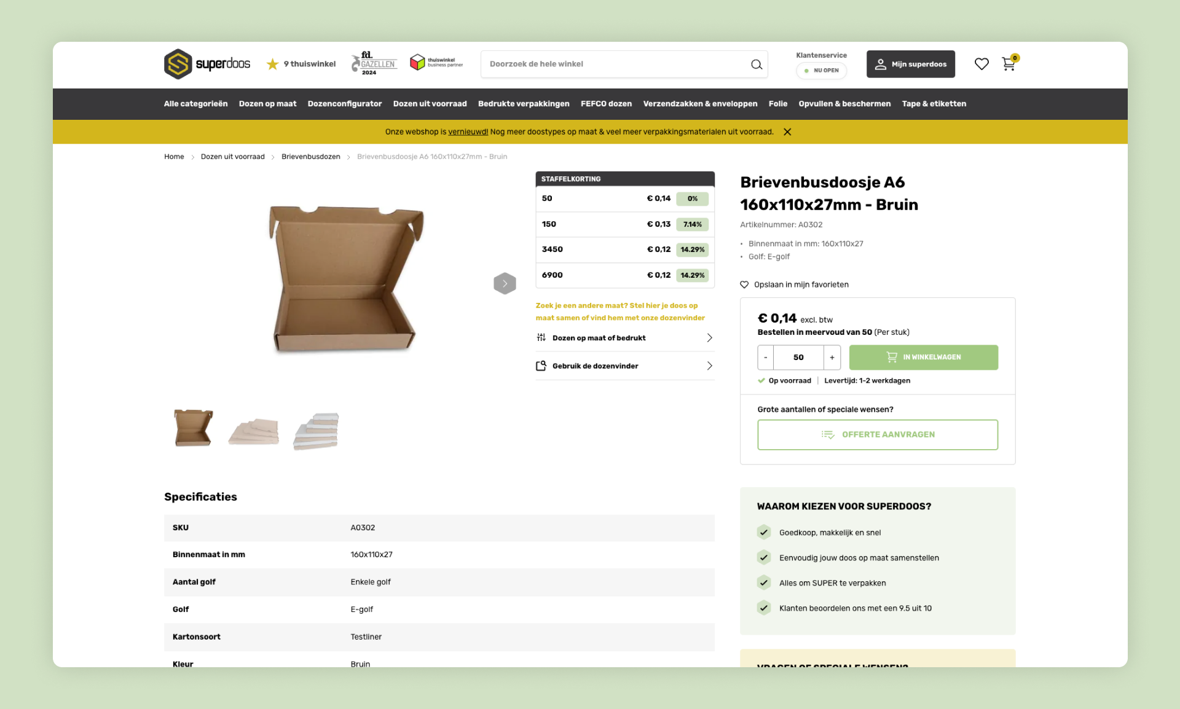Add to cart with In Winkelwagen
The height and width of the screenshot is (709, 1180).
(923, 358)
